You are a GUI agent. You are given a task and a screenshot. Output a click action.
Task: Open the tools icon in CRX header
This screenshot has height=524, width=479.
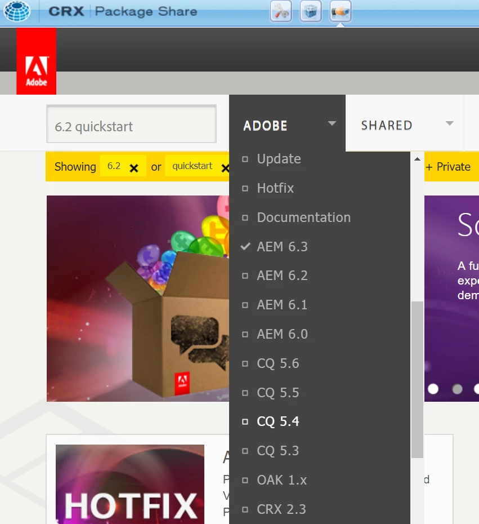pyautogui.click(x=281, y=11)
